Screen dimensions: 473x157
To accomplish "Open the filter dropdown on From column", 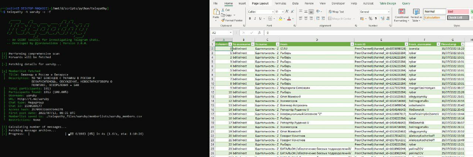I will click(x=351, y=44).
